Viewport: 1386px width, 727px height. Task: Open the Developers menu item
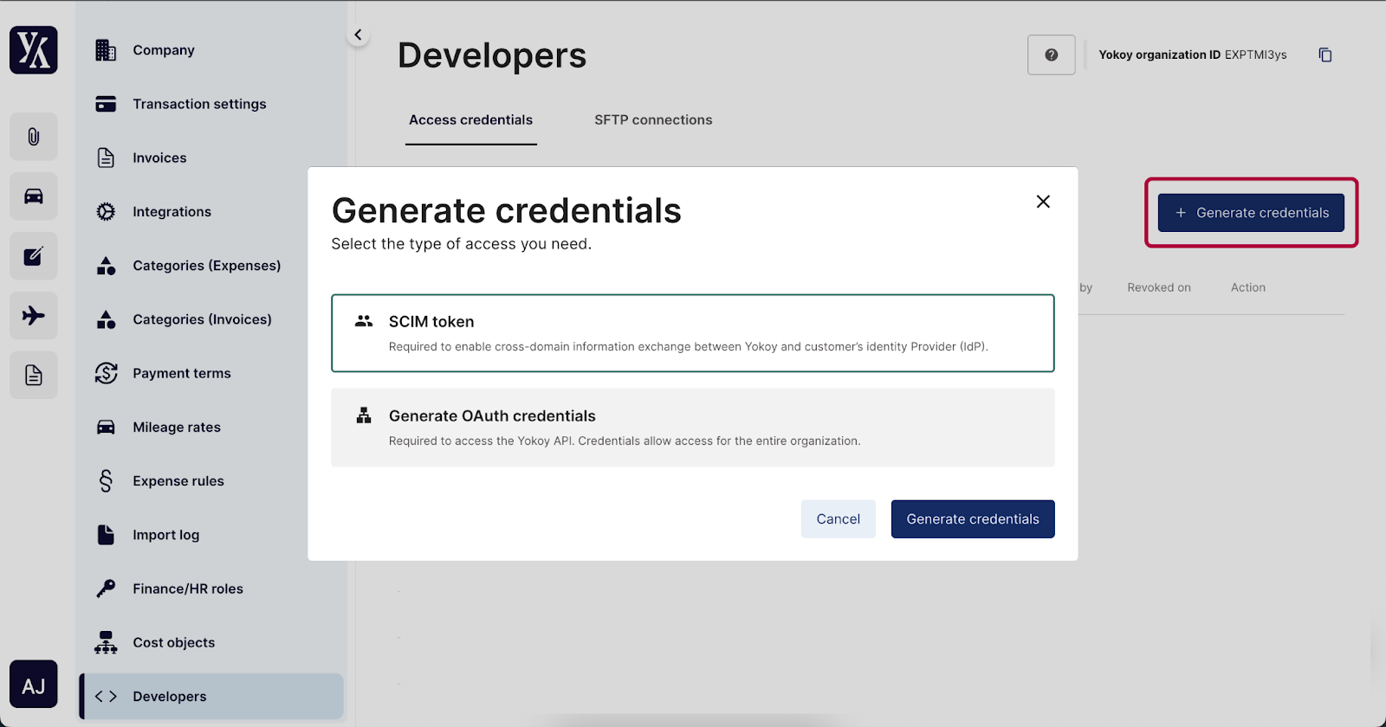(211, 697)
